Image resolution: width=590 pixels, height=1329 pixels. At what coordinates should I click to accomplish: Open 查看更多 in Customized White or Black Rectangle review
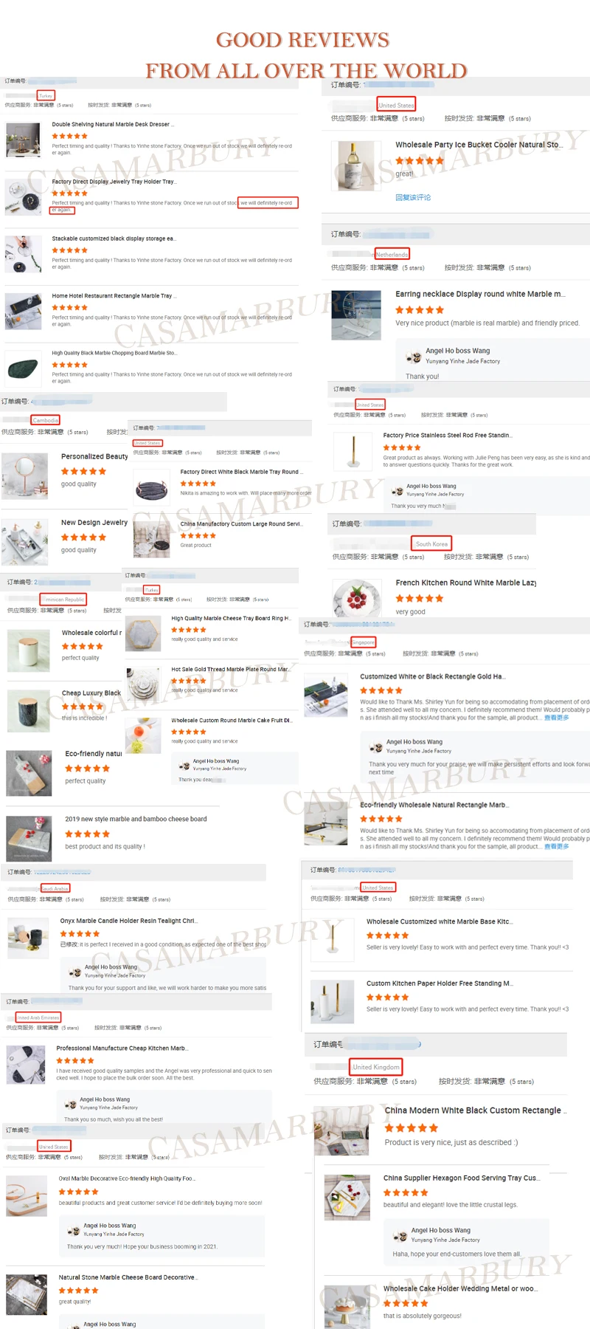[x=557, y=718]
